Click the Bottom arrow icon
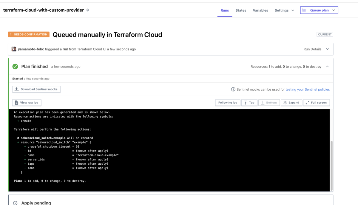This screenshot has width=358, height=205. click(x=263, y=102)
